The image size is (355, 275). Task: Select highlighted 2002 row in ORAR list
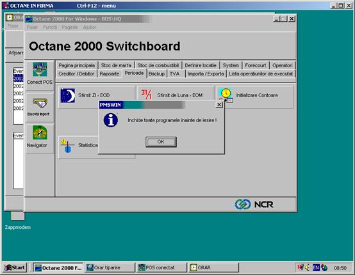coord(19,79)
